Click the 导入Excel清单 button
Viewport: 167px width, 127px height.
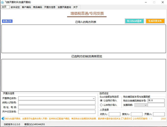pos(134,21)
